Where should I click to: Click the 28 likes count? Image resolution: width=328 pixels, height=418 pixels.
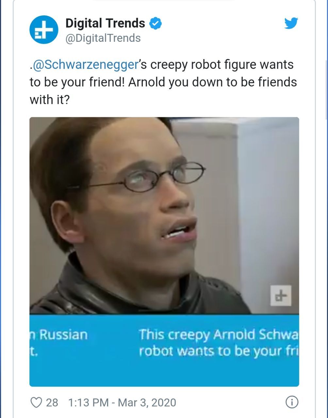pyautogui.click(x=52, y=402)
